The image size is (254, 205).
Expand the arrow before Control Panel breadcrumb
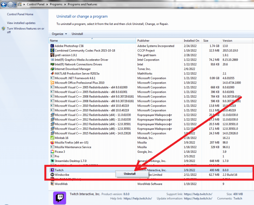pos(24,4)
